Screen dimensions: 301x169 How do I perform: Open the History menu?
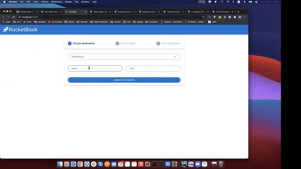click(x=45, y=2)
